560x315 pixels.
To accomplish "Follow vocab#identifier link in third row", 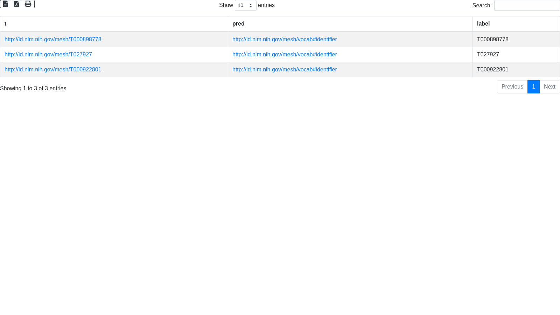I will point(285,70).
